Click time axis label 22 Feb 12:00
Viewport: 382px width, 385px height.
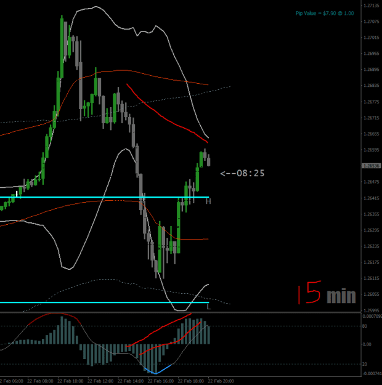(100, 381)
